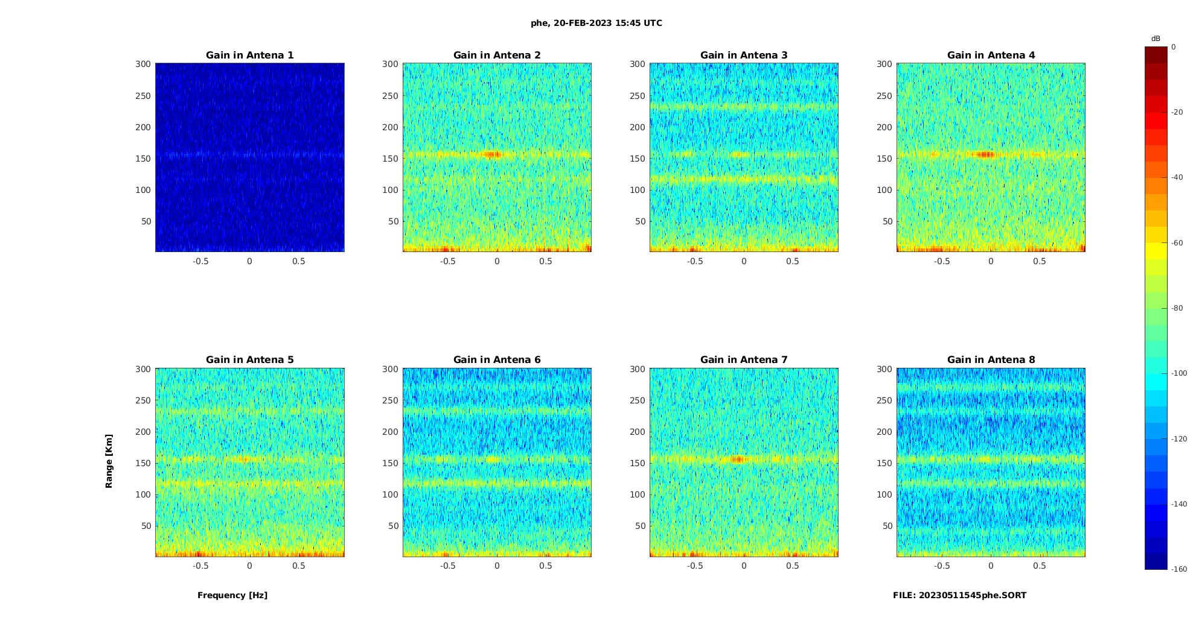Click the dark red 0 dB colorbar top
This screenshot has width=1199, height=641.
1156,55
